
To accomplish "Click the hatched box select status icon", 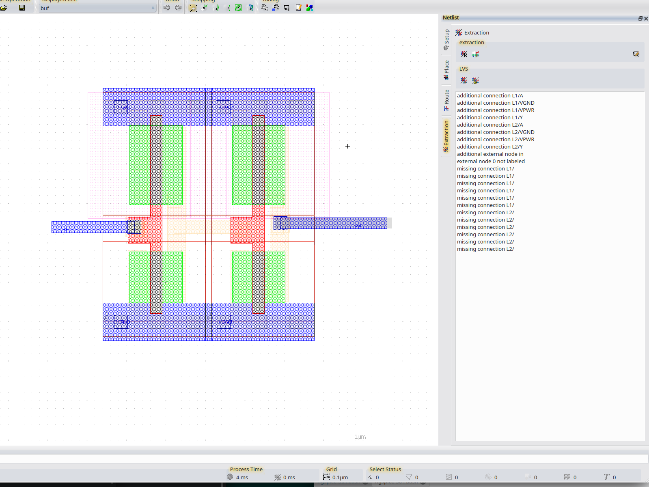I will [449, 477].
